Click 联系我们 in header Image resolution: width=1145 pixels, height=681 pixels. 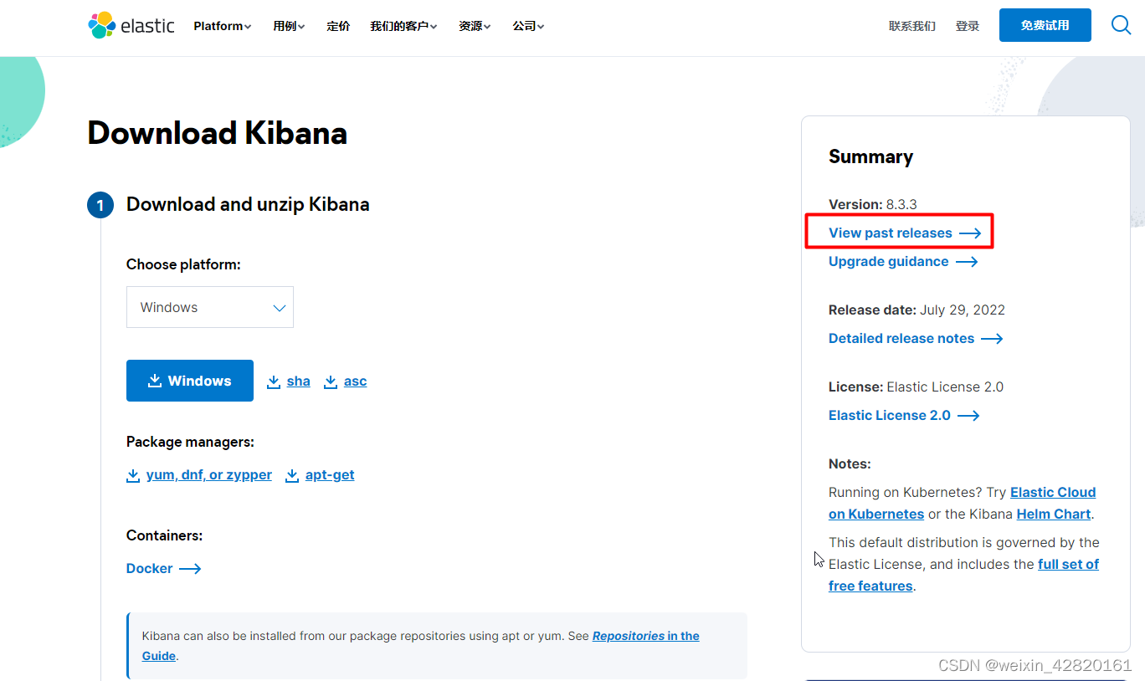[912, 26]
